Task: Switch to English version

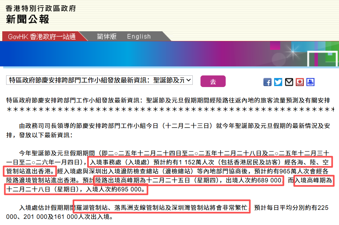Action: coord(139,36)
